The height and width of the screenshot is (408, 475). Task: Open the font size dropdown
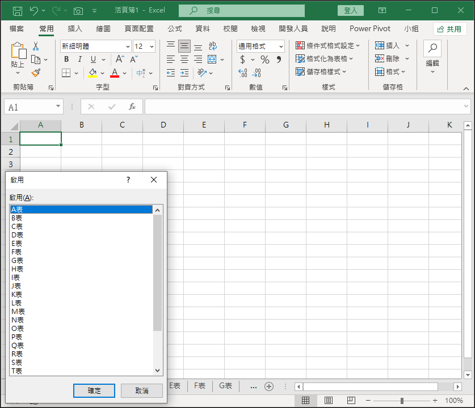[152, 46]
